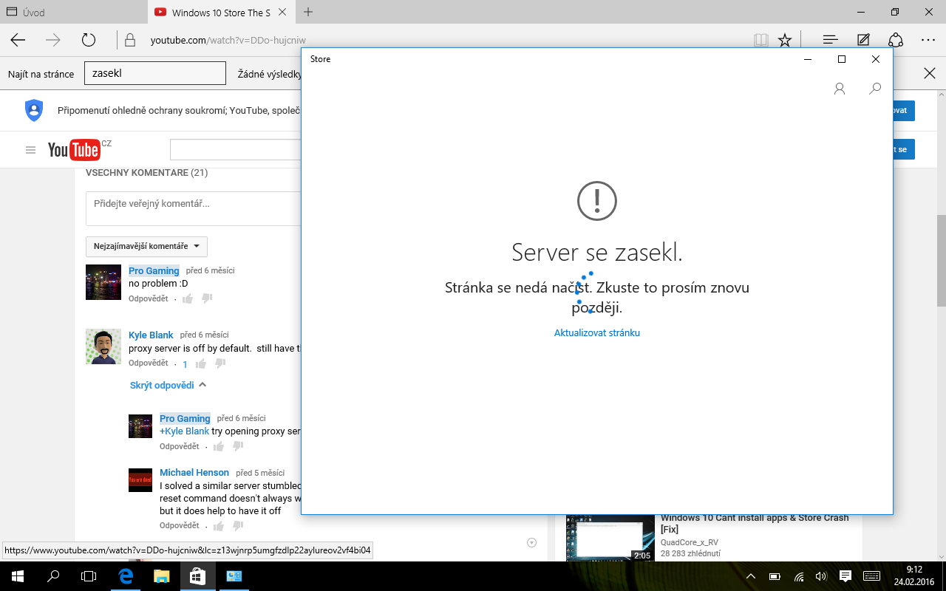Open a new Edge tab

(308, 13)
